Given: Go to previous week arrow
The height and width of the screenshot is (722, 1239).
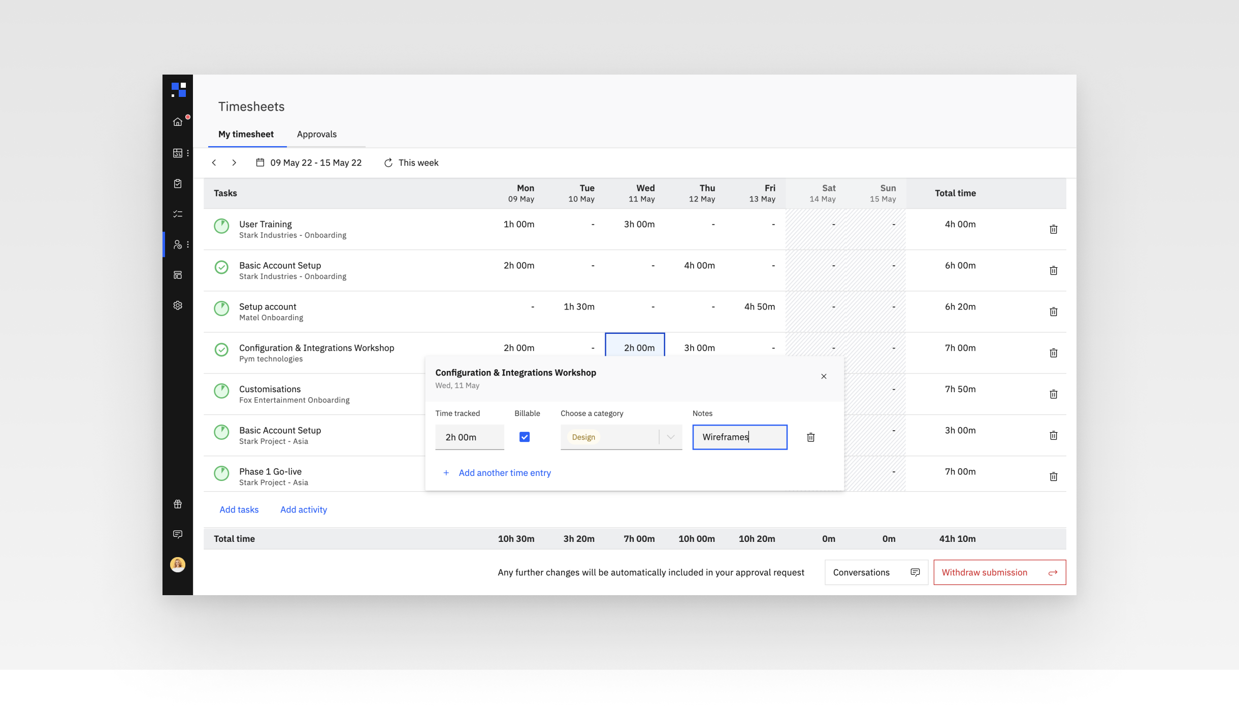Looking at the screenshot, I should click(x=214, y=162).
